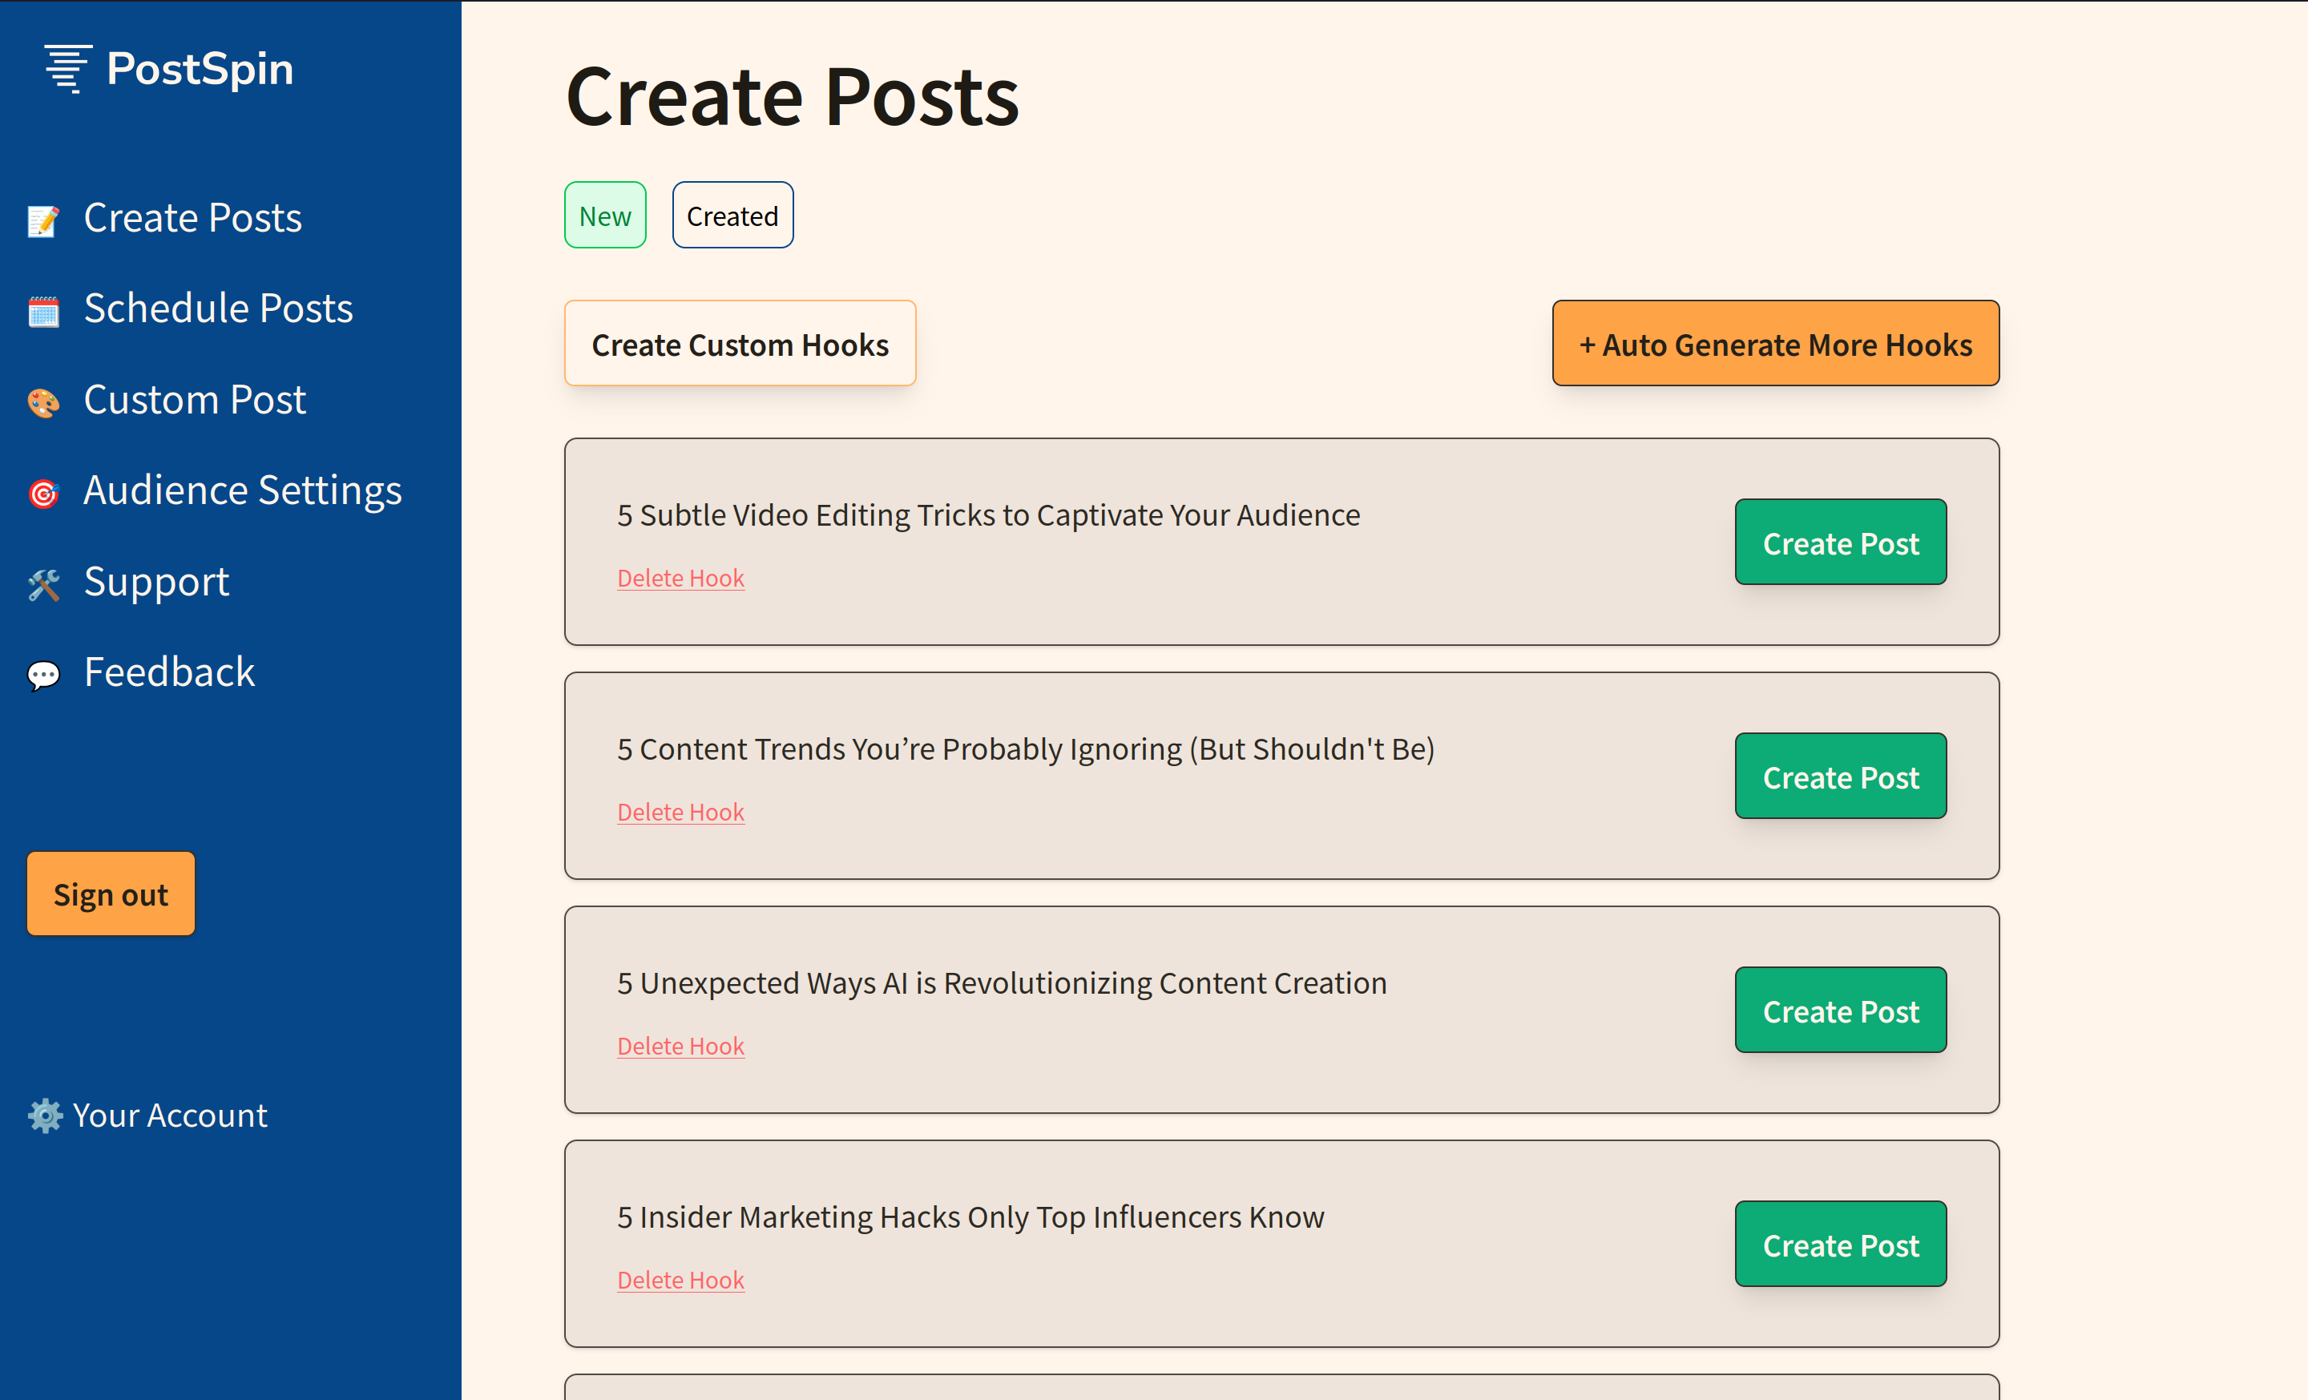This screenshot has width=2308, height=1400.
Task: Click the target icon beside Audience Settings
Action: coord(43,493)
